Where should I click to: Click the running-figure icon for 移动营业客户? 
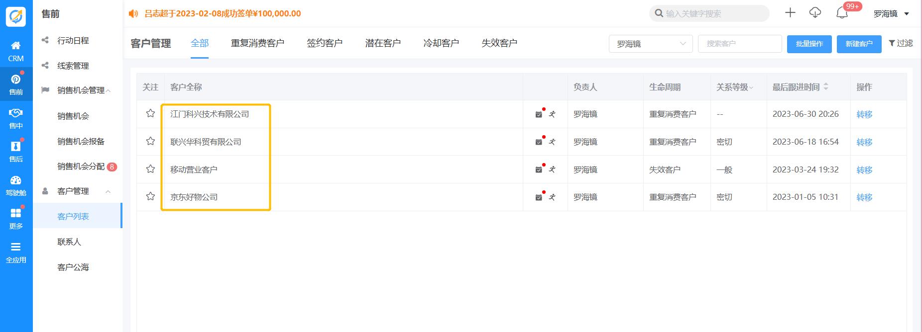click(552, 170)
